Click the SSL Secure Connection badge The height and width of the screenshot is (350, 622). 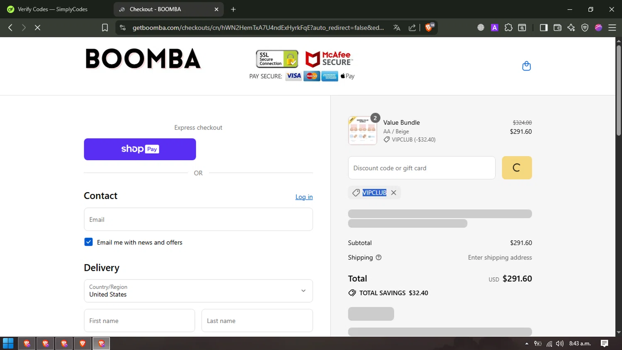coord(277,59)
